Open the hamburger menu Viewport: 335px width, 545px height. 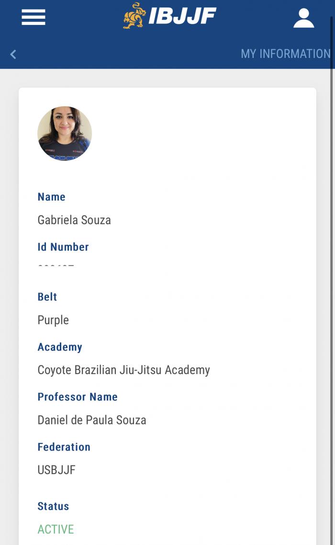pyautogui.click(x=33, y=17)
